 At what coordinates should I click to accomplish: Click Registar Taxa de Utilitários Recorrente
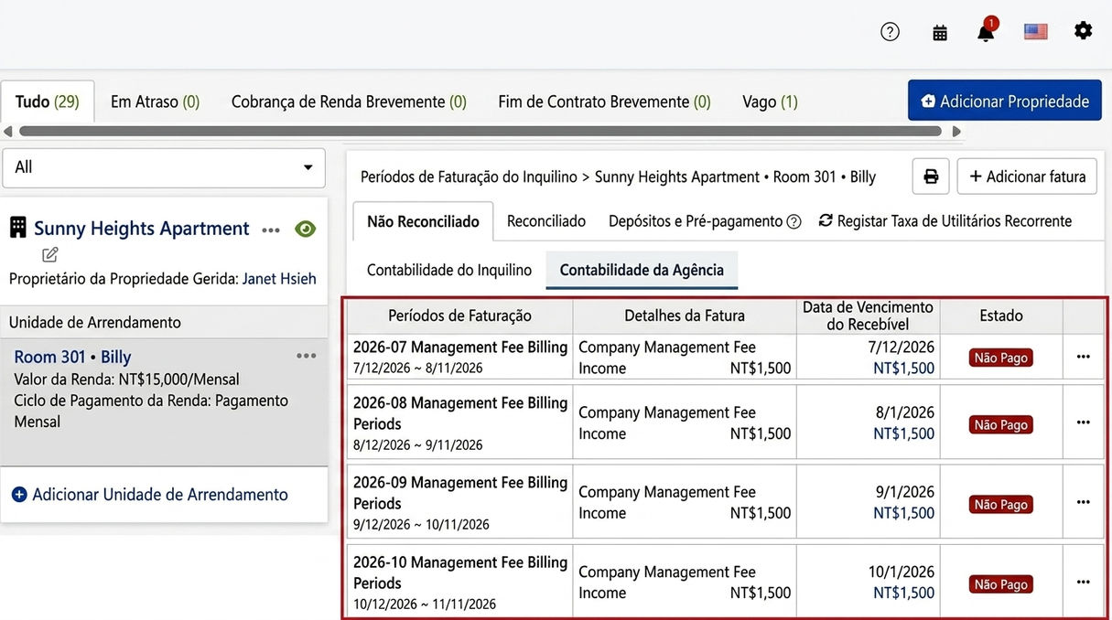[x=945, y=221]
